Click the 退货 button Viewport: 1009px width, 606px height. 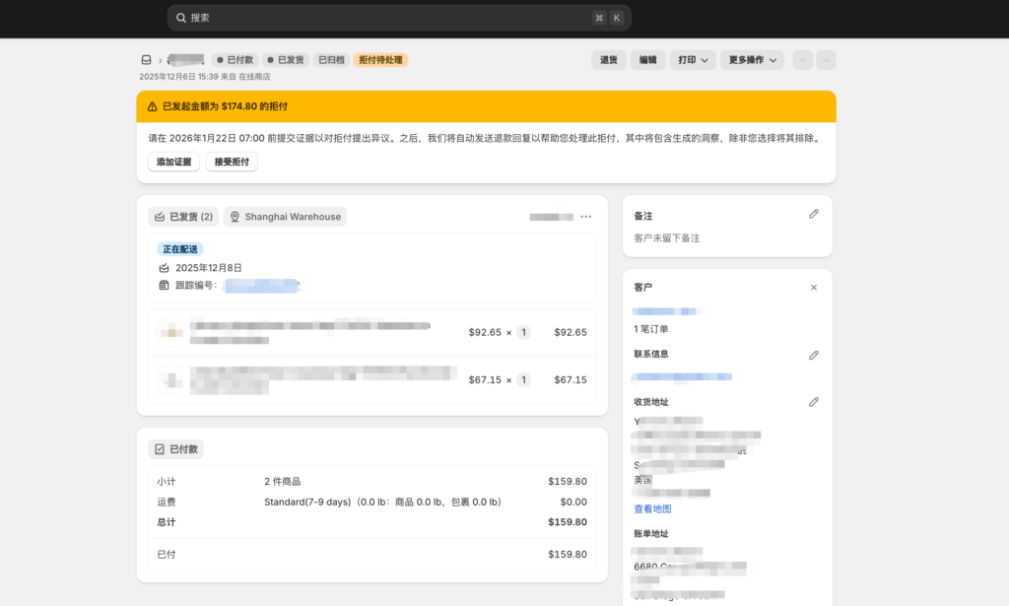pyautogui.click(x=608, y=59)
